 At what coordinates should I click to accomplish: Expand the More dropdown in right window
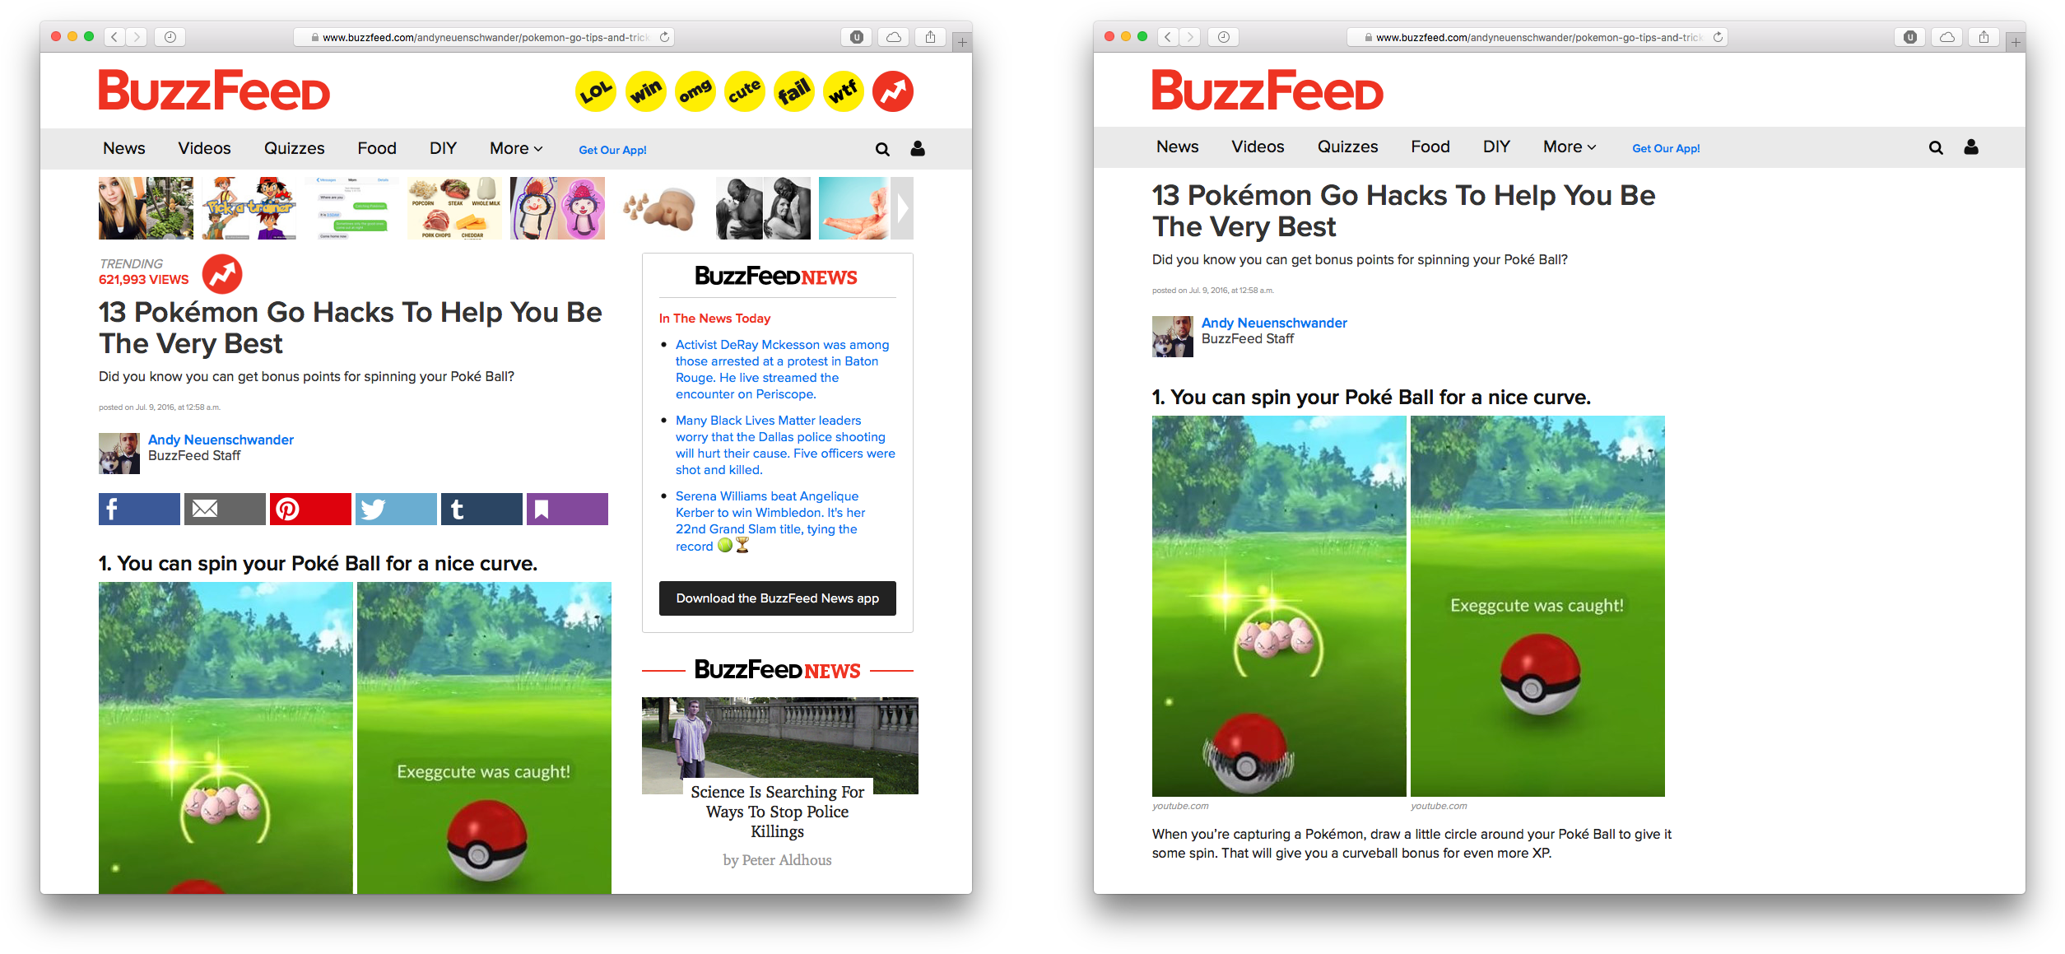pyautogui.click(x=1570, y=147)
